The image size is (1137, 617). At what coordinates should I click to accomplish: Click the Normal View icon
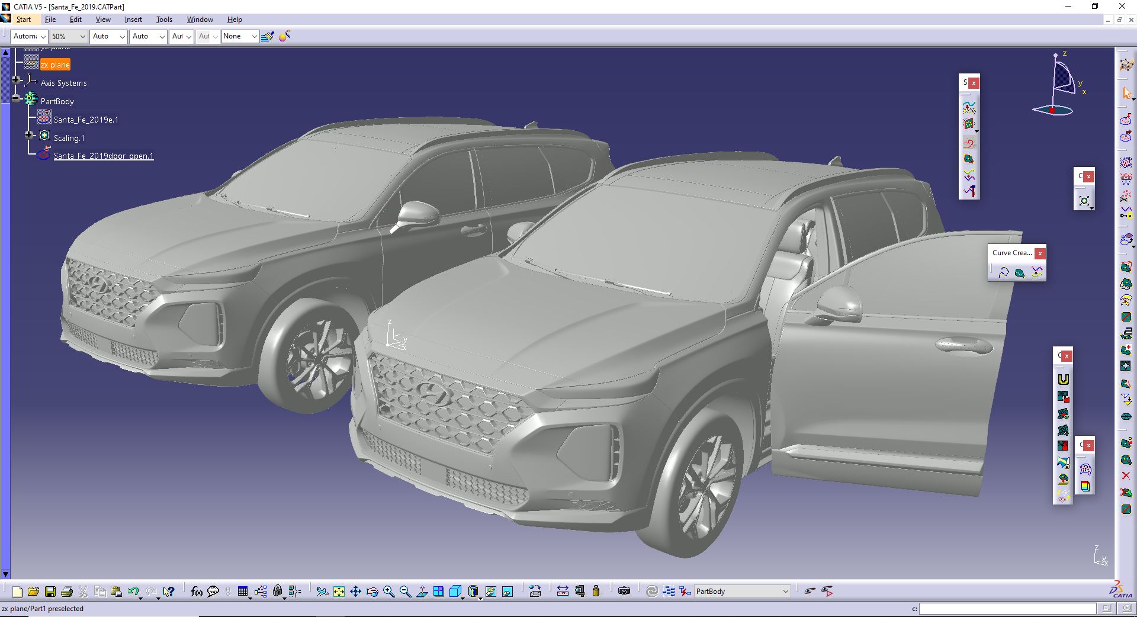coord(422,591)
